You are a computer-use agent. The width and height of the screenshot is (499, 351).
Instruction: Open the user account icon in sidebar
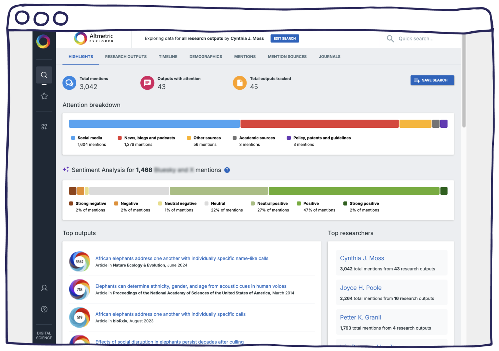coord(44,288)
